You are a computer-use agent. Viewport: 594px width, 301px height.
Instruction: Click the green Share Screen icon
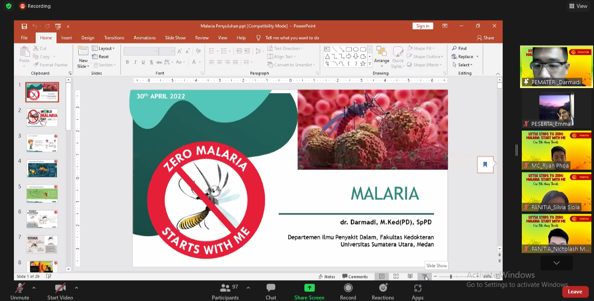[x=309, y=288]
